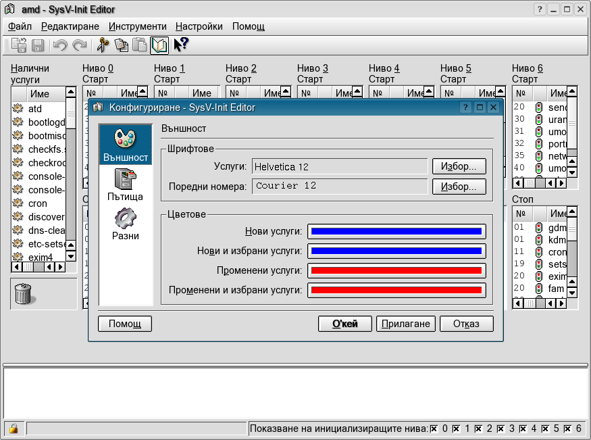Open the Настройки menu

(x=199, y=26)
